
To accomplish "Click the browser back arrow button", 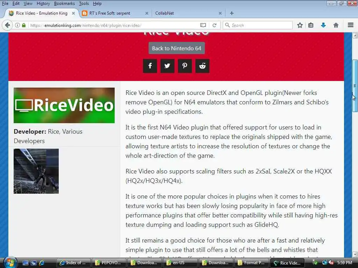I will (7, 25).
